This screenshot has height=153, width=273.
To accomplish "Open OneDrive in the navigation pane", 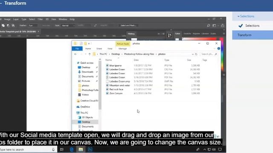I will coord(85,107).
